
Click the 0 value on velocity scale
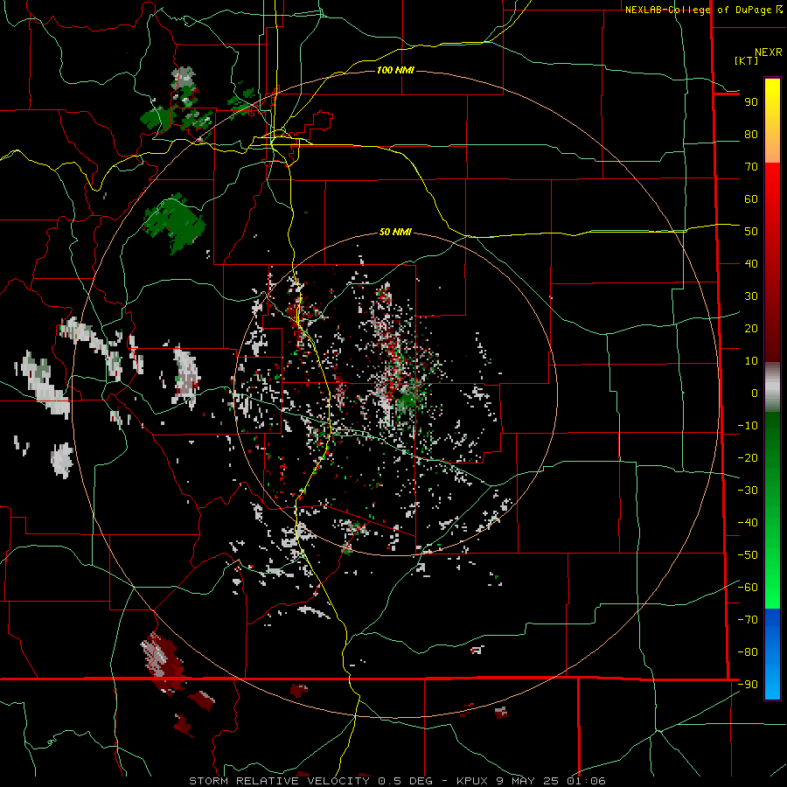coord(755,393)
